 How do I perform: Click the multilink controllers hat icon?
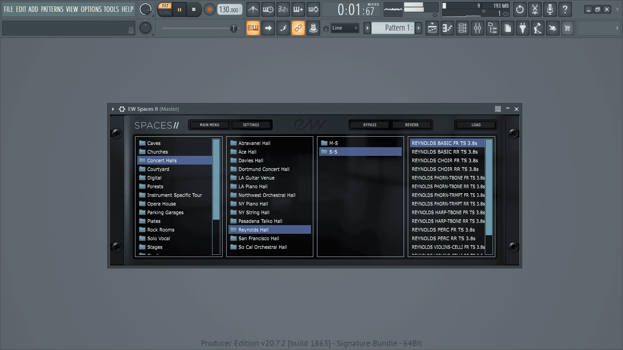pos(313,28)
